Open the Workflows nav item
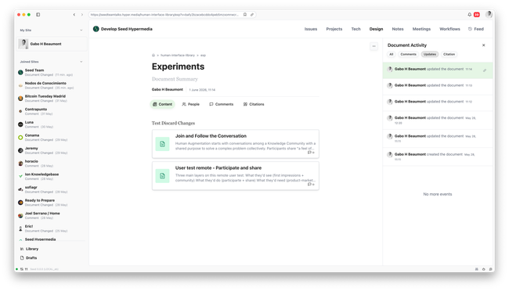The height and width of the screenshot is (291, 509). [449, 29]
